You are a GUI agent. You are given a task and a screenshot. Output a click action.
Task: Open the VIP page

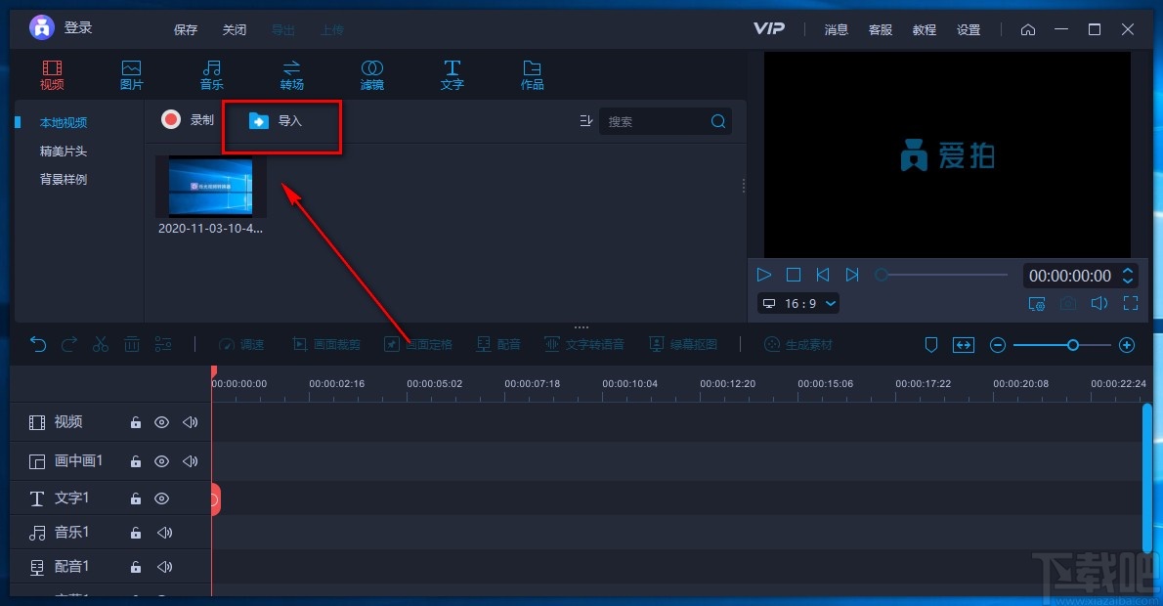point(768,28)
